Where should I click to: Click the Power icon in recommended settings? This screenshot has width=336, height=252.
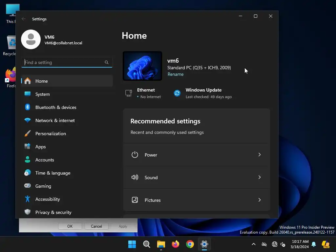tap(135, 155)
